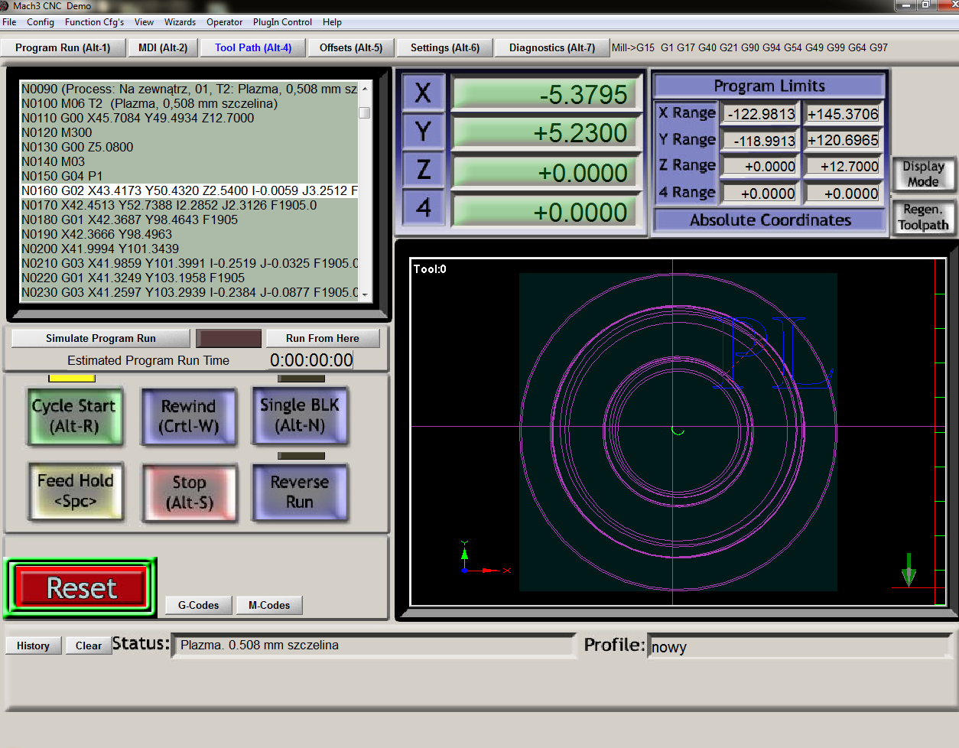Switch to Diagnostics (Alt-7) tab

point(552,47)
